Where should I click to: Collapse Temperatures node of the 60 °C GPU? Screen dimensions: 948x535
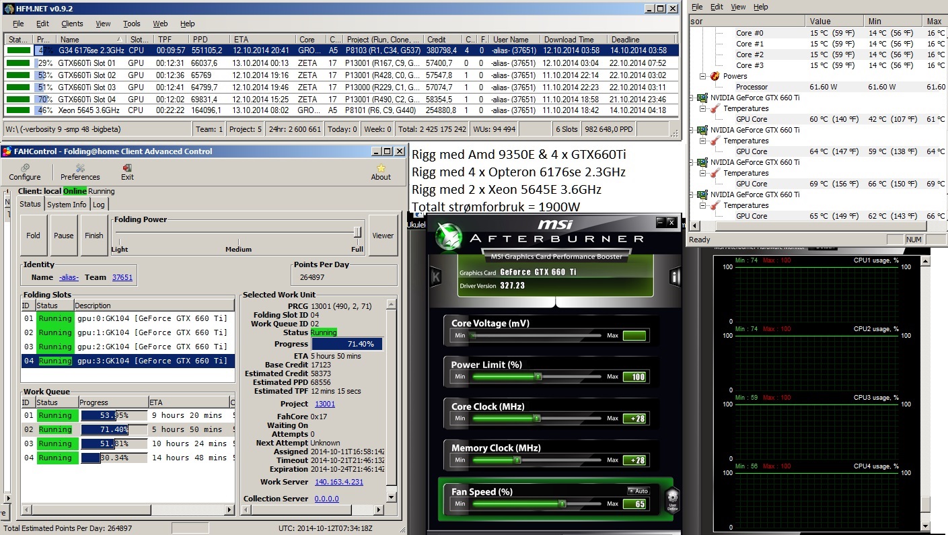pos(703,108)
